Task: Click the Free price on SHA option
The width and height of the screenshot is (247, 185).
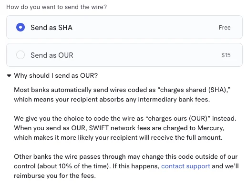Action: click(x=225, y=28)
